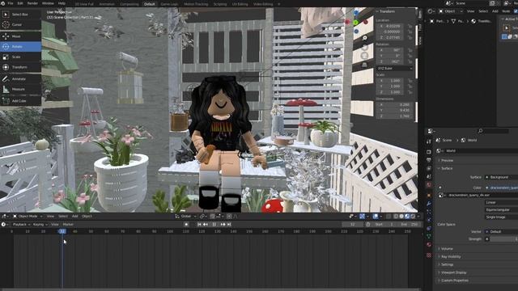This screenshot has height=291, width=518.
Task: Click the current frame number field
Action: [x=353, y=225]
